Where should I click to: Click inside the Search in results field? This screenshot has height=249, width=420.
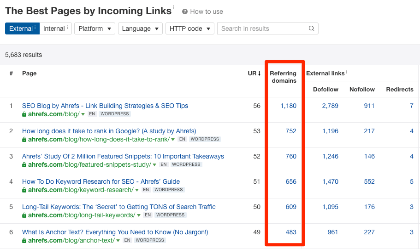(260, 28)
